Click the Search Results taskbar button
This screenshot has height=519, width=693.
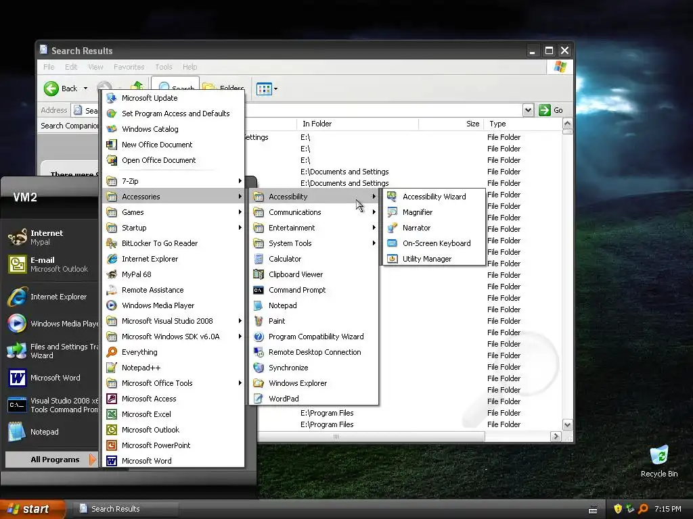point(125,509)
